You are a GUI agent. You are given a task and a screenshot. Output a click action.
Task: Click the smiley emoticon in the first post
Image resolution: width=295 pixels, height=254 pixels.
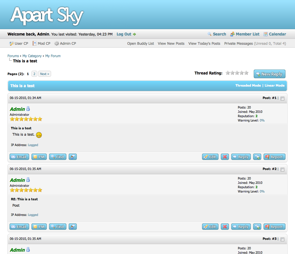tap(39, 135)
